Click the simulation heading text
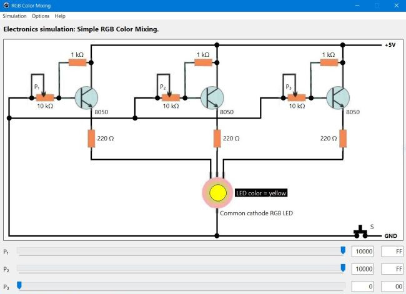This screenshot has width=406, height=294. [x=81, y=29]
